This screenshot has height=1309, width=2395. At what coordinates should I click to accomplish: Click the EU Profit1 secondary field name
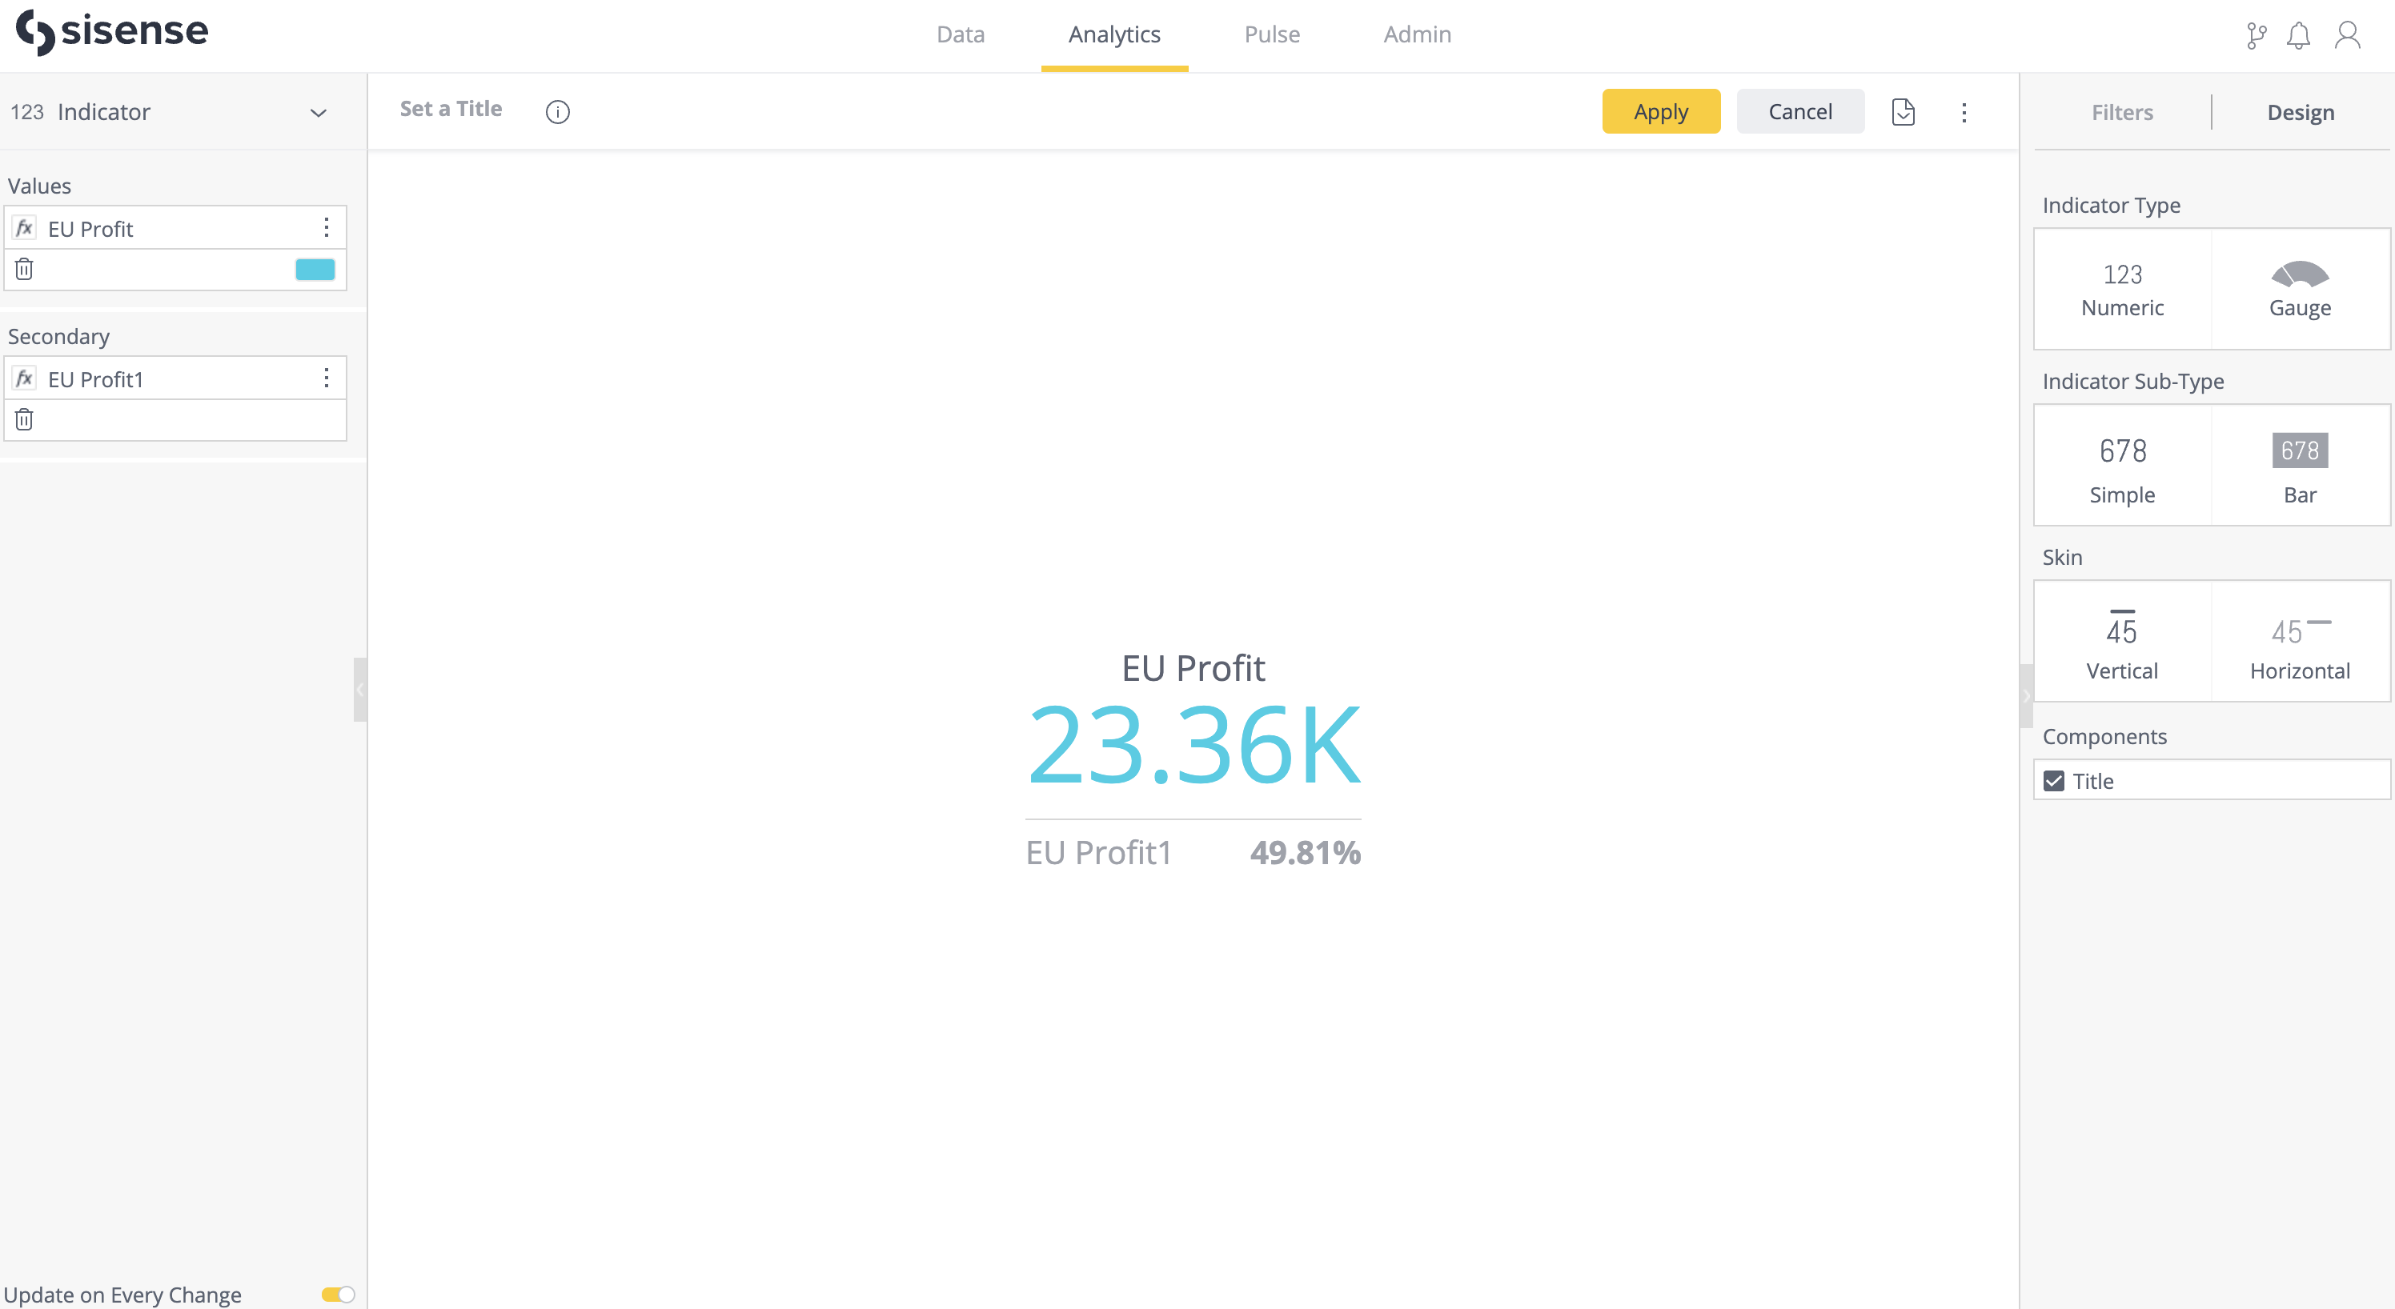click(96, 379)
